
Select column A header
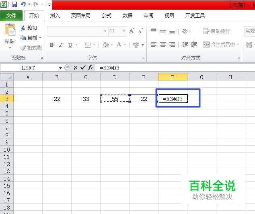(28, 77)
